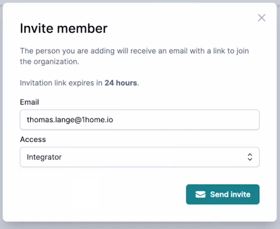Click the Send invite button label text
Image resolution: width=280 pixels, height=229 pixels.
(230, 195)
